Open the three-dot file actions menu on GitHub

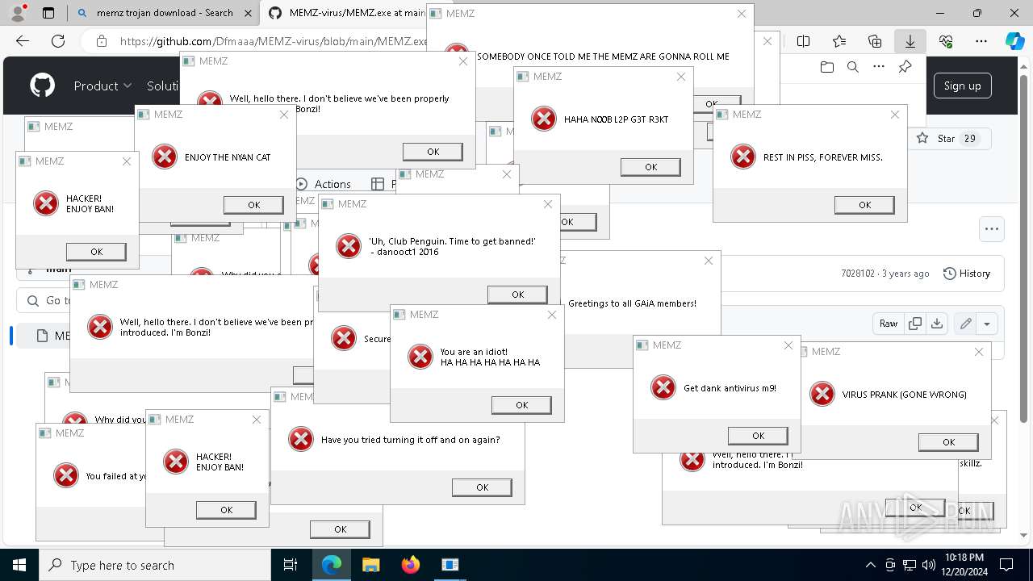click(992, 229)
